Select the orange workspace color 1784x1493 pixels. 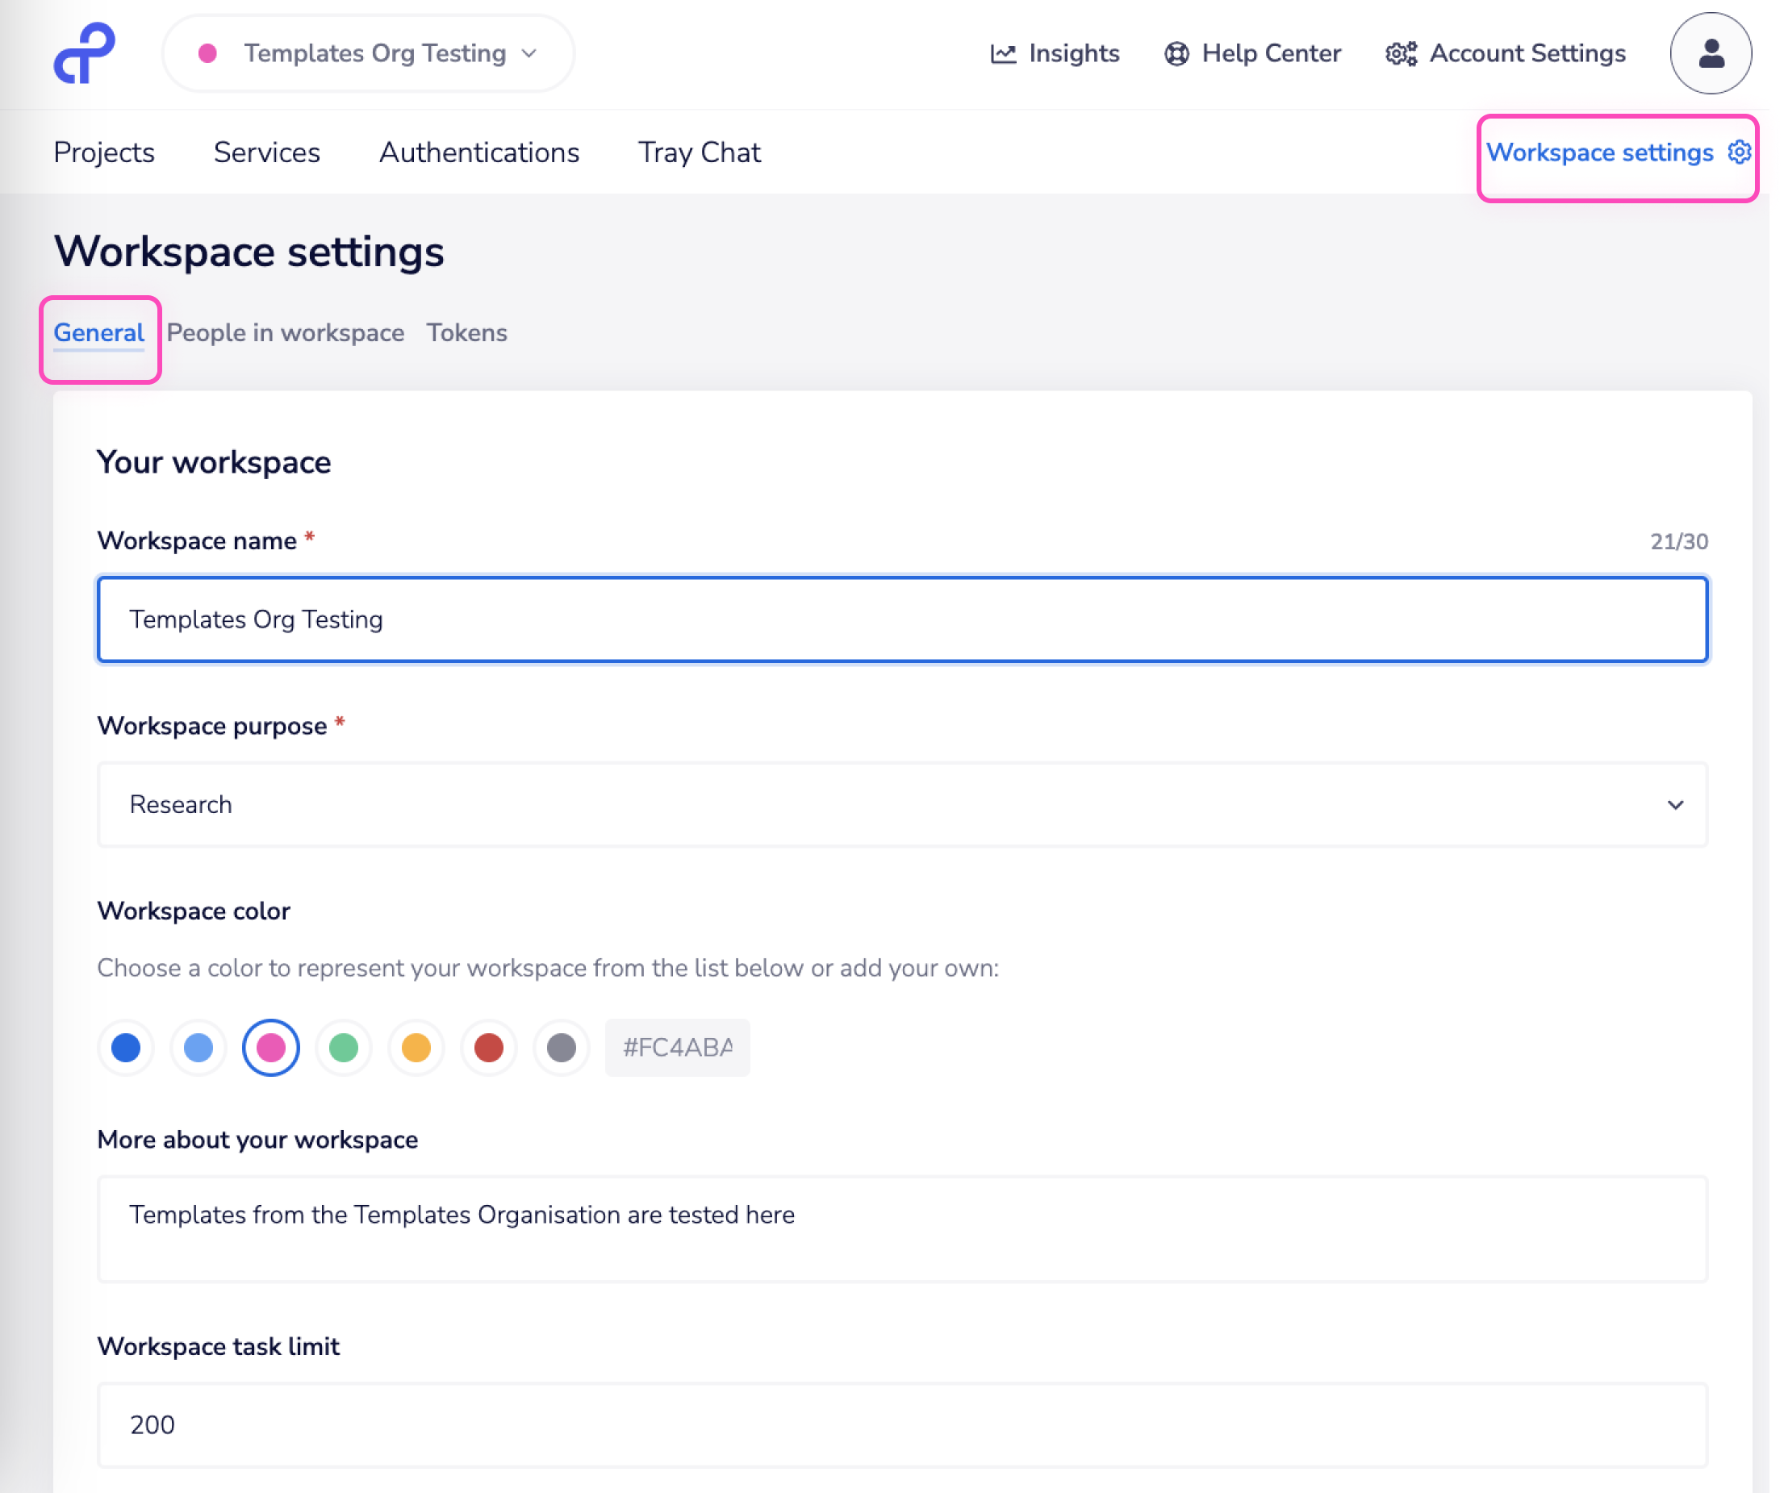point(416,1047)
